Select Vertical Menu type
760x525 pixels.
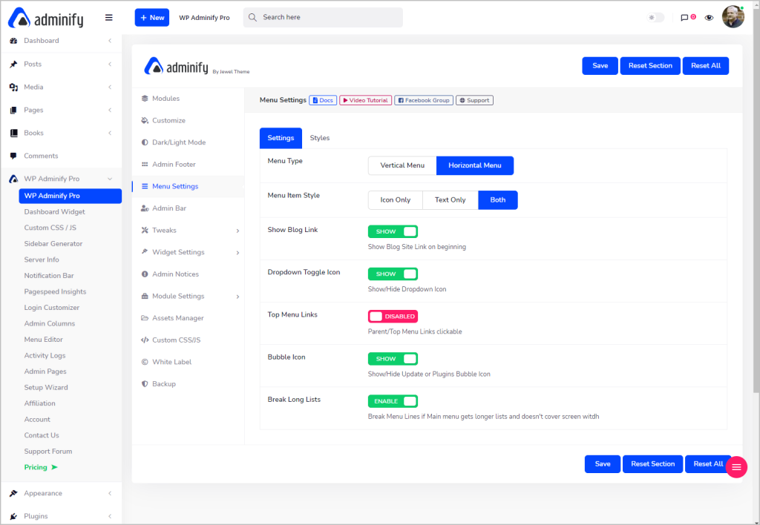pyautogui.click(x=402, y=165)
